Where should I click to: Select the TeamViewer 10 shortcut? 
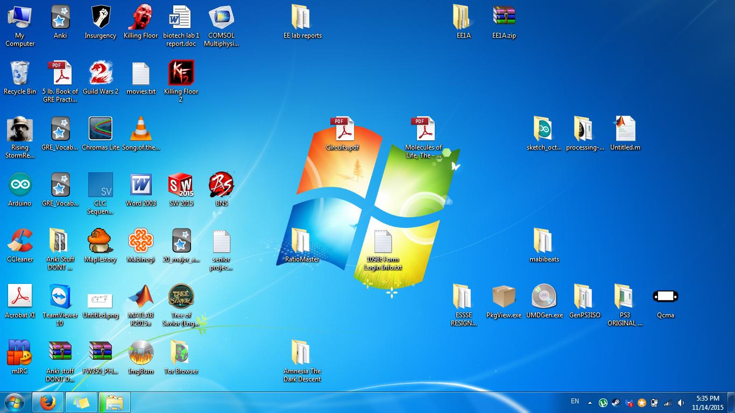click(x=60, y=297)
